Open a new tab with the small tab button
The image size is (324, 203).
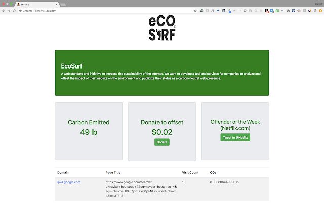[63, 5]
